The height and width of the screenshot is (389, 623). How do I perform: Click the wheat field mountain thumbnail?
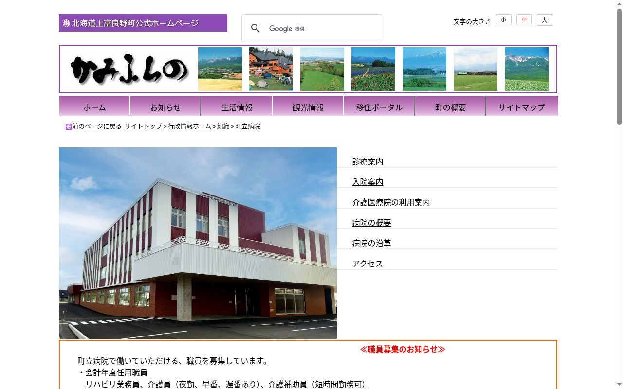pos(220,69)
